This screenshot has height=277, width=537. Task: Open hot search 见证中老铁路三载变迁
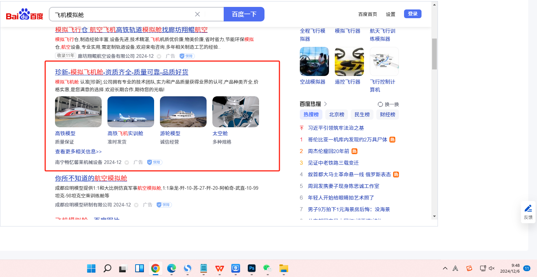pyautogui.click(x=333, y=163)
